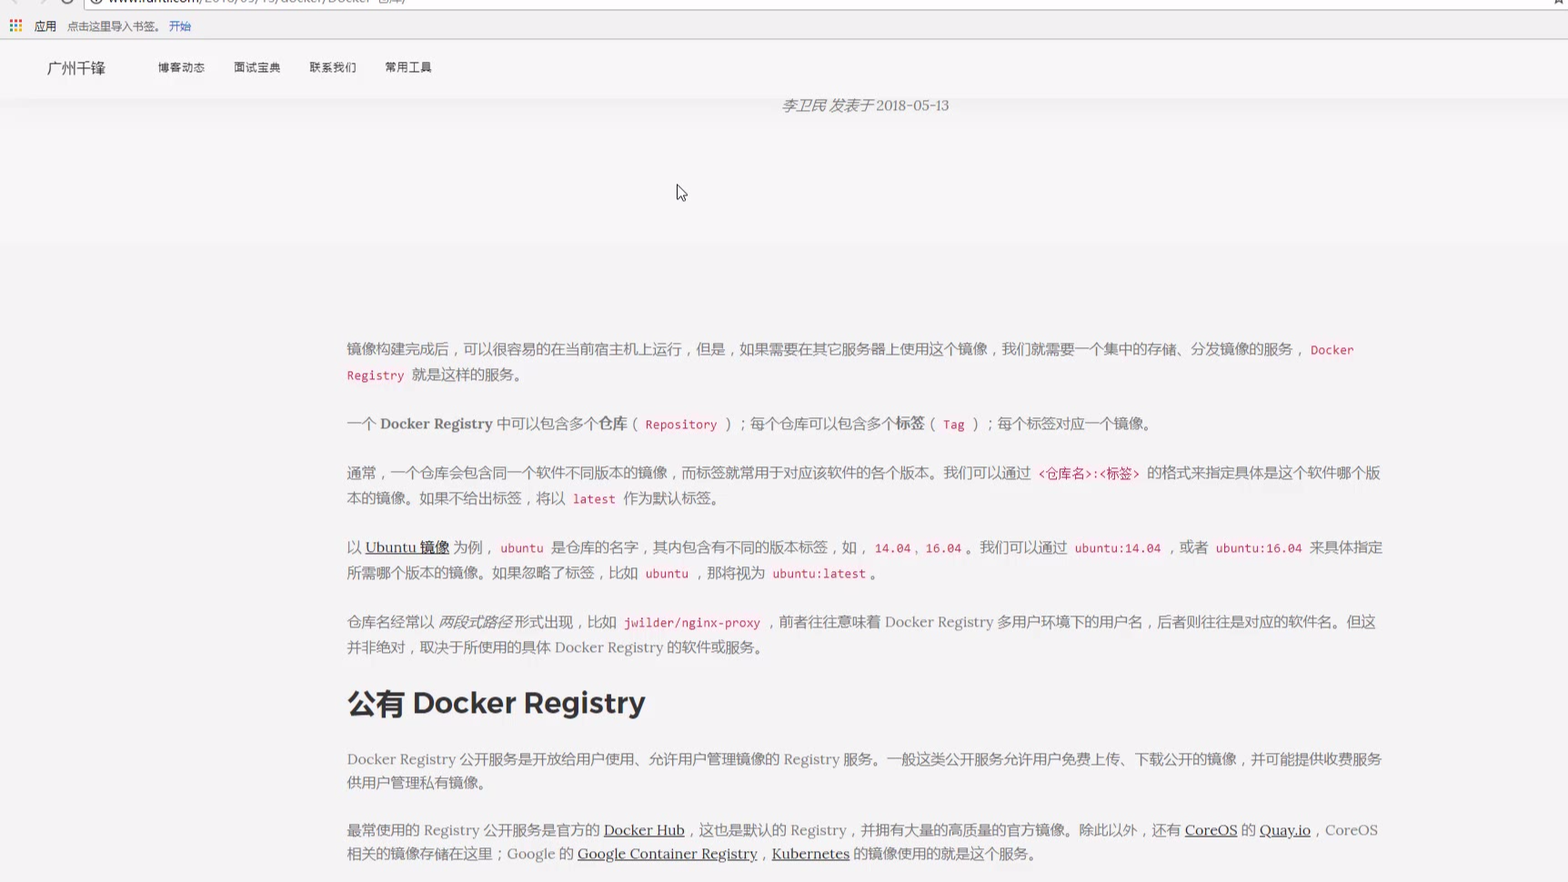1568x882 pixels.
Task: Open the 常用工具 navigation item
Action: (407, 67)
